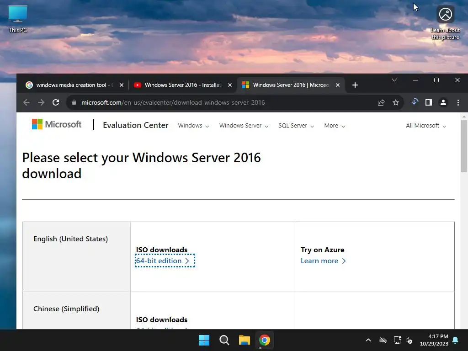View site information lock icon

pos(74,102)
